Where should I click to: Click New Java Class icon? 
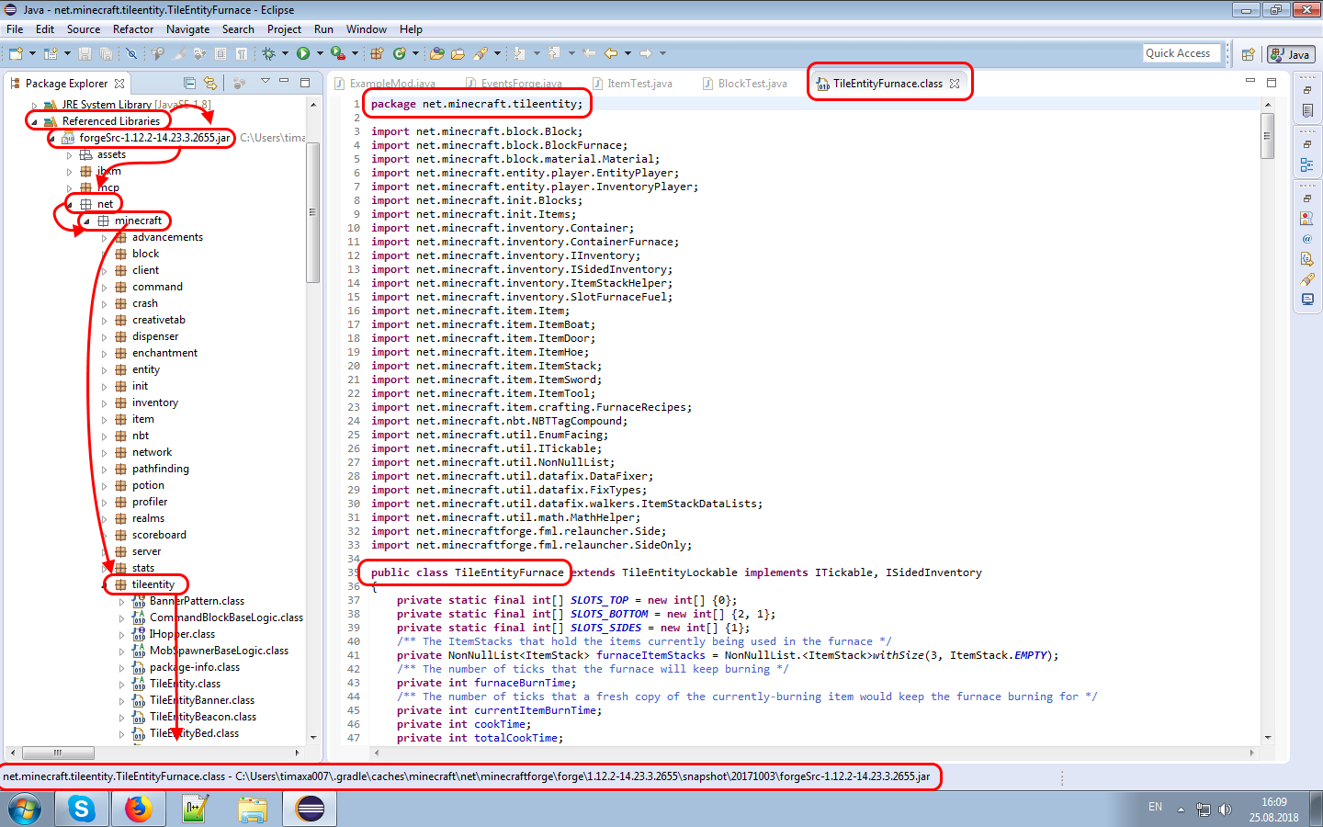pyautogui.click(x=400, y=53)
